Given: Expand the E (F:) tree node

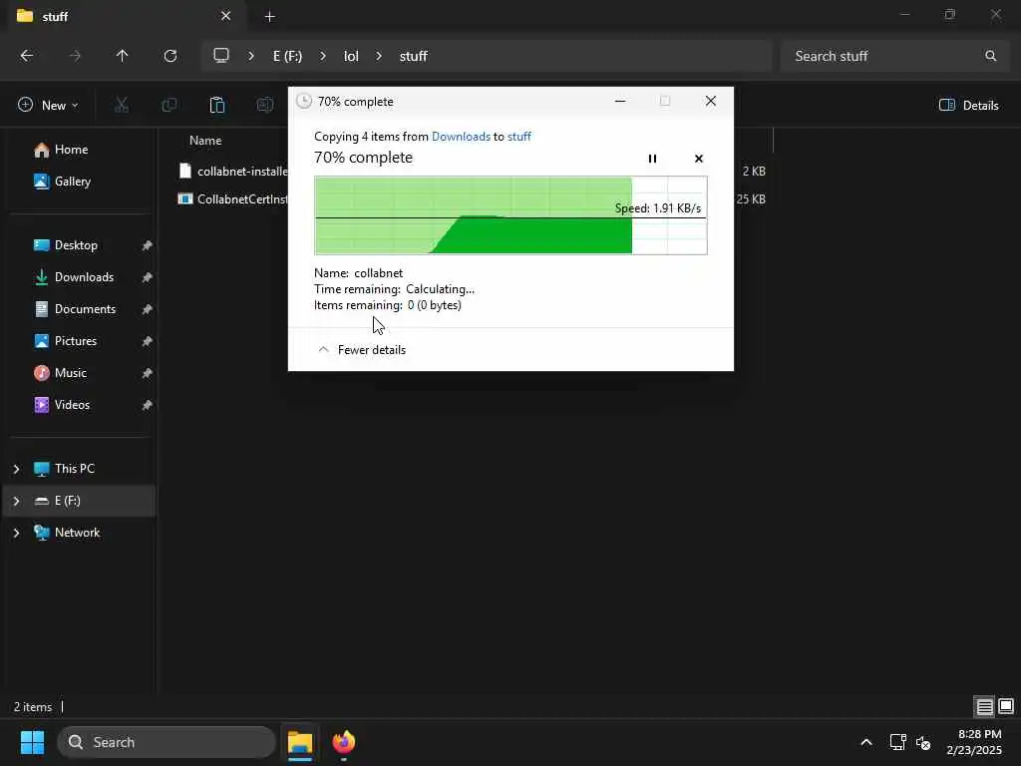Looking at the screenshot, I should 16,501.
